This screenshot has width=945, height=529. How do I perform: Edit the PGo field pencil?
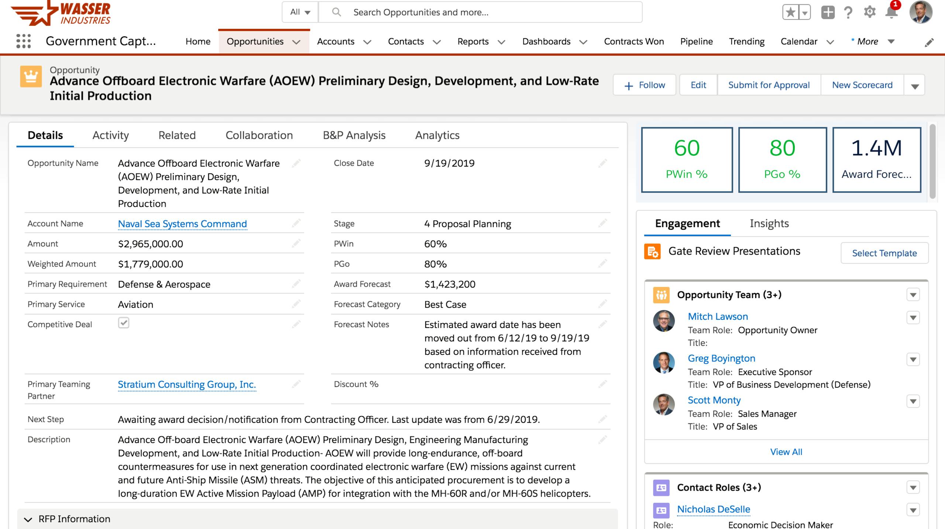602,263
